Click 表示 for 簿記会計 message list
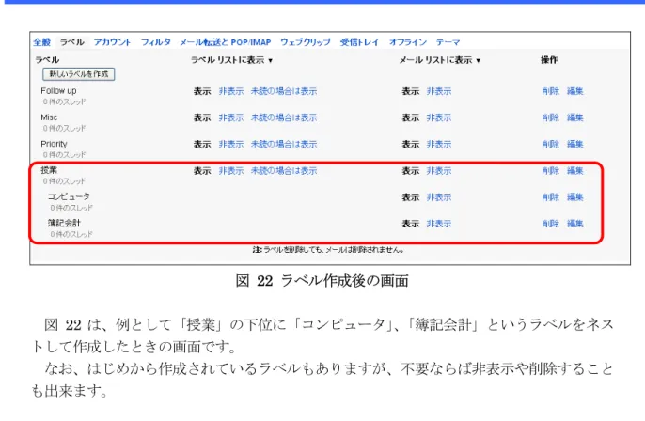Image resolution: width=645 pixels, height=421 pixels. pos(410,224)
